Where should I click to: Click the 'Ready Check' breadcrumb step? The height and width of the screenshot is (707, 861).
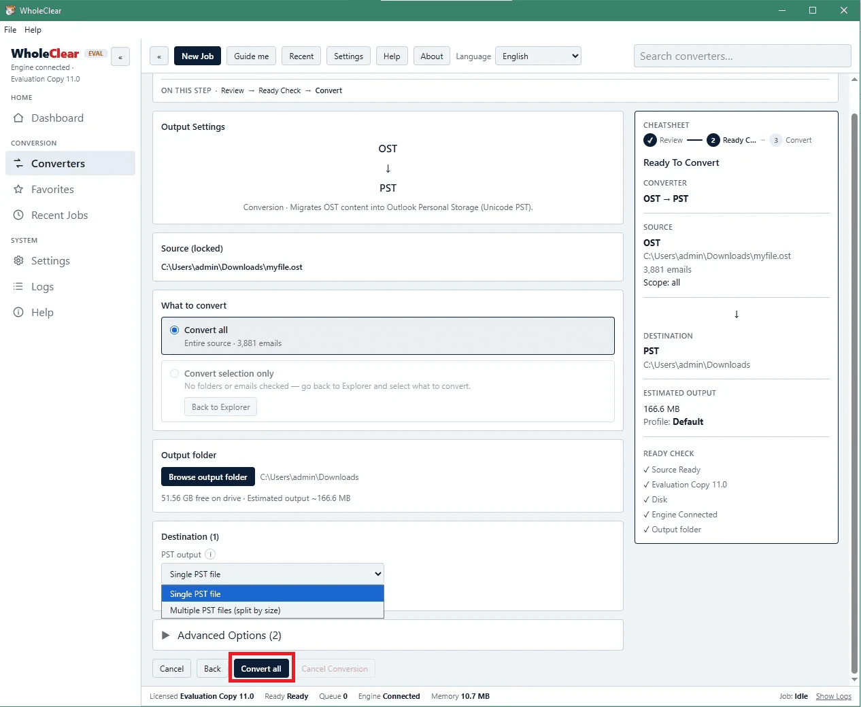[x=280, y=90]
